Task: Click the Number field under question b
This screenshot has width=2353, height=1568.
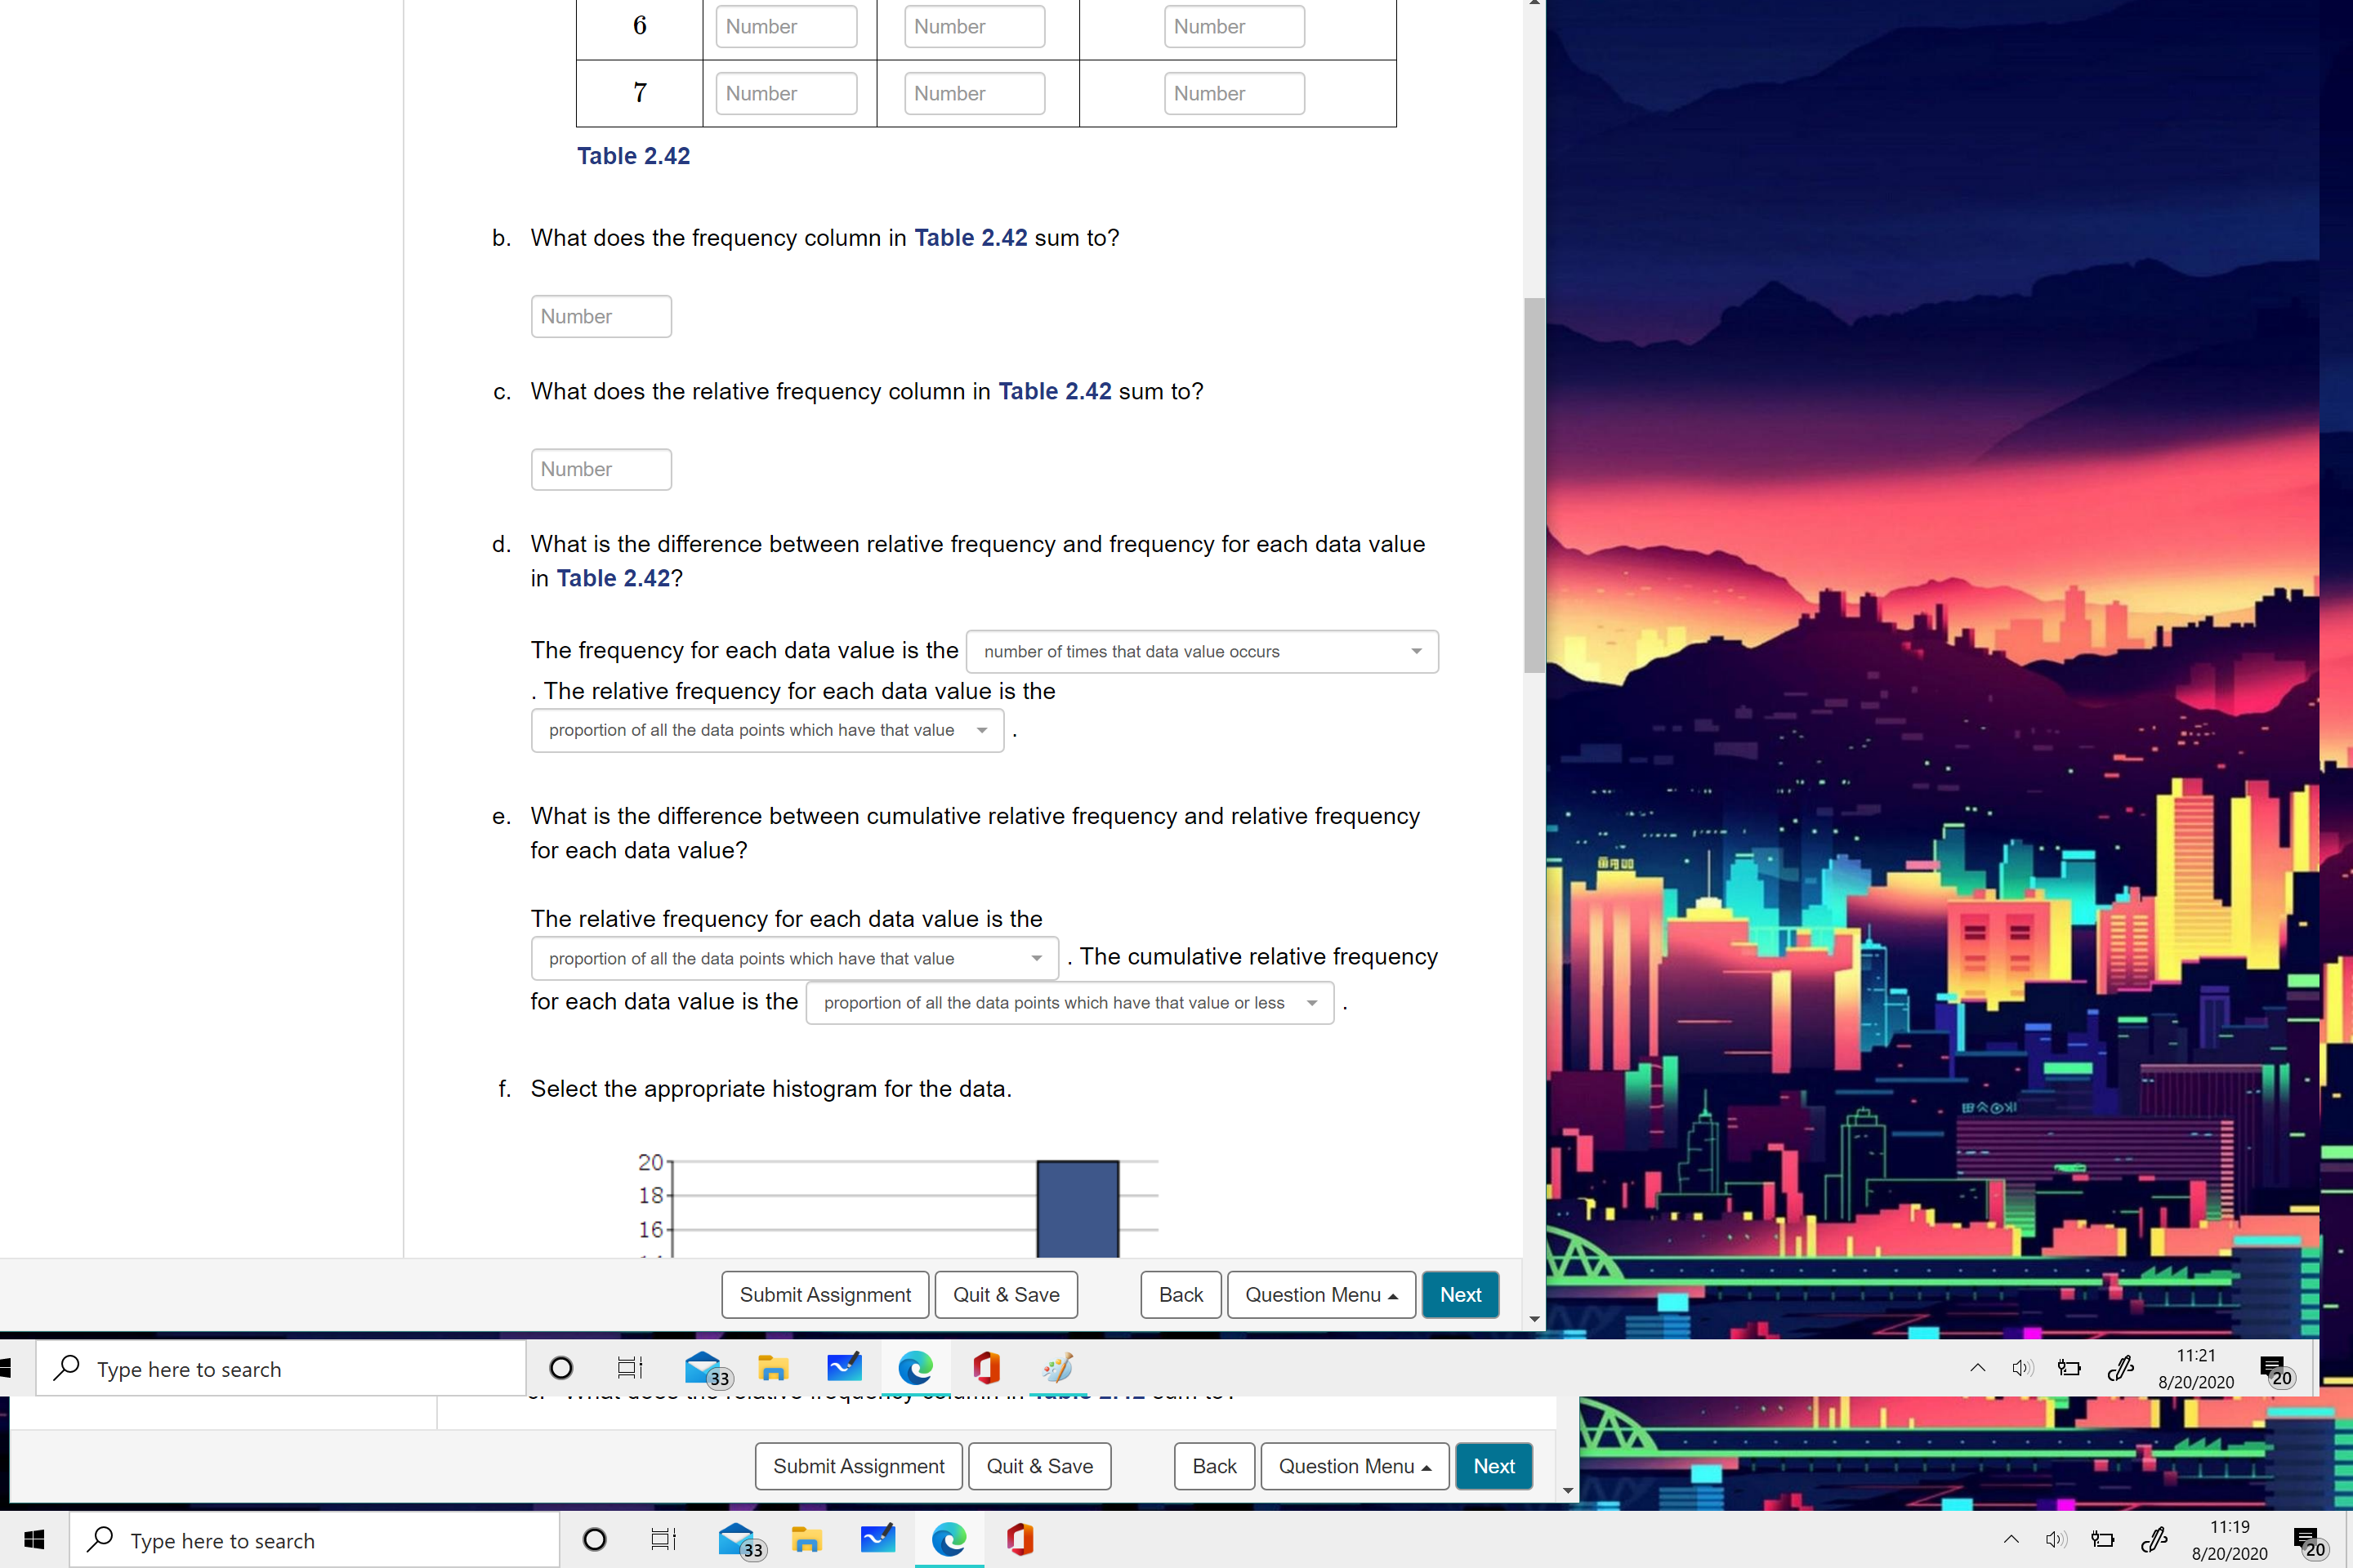Action: (x=601, y=316)
